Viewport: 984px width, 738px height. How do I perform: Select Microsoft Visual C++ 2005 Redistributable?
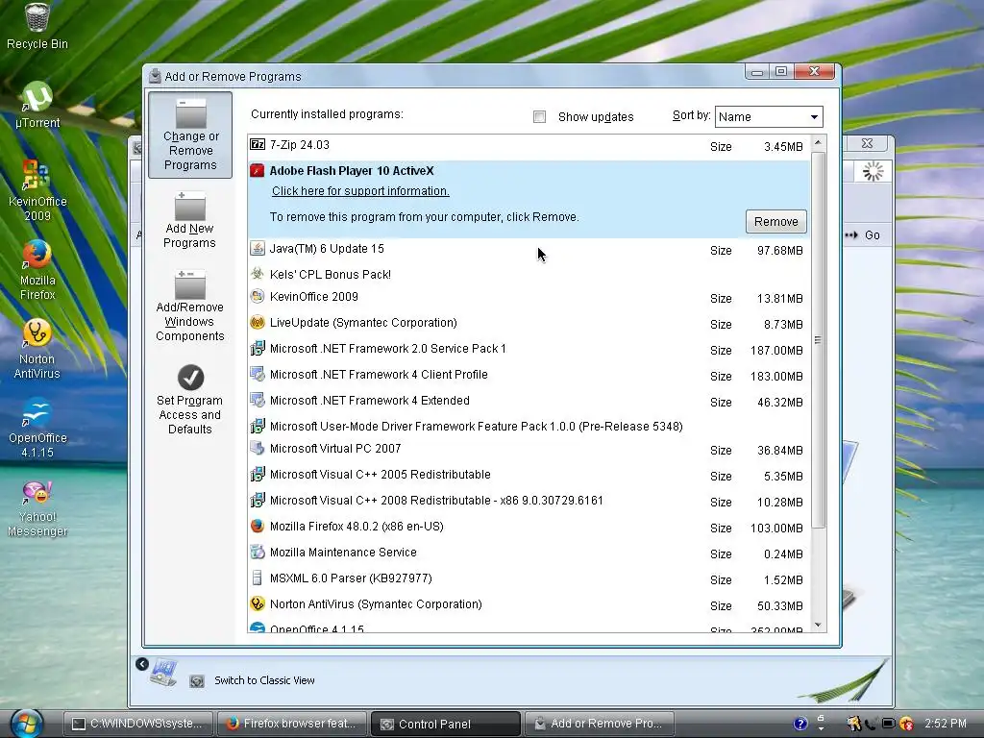coord(529,475)
